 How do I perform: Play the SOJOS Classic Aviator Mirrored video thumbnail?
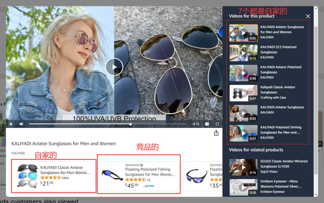click(x=243, y=167)
